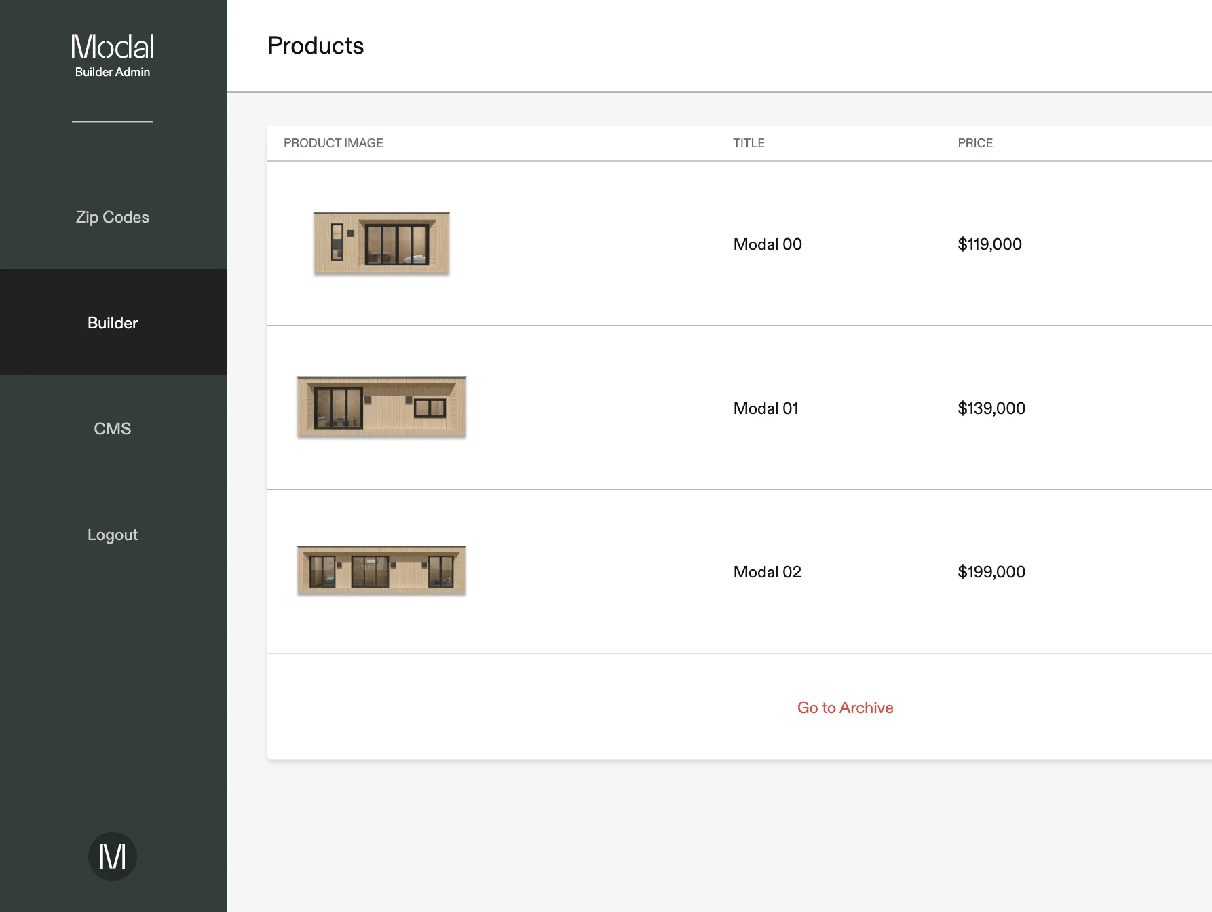Click the Modal 02 product thumbnail
Viewport: 1212px width, 912px height.
(x=381, y=570)
